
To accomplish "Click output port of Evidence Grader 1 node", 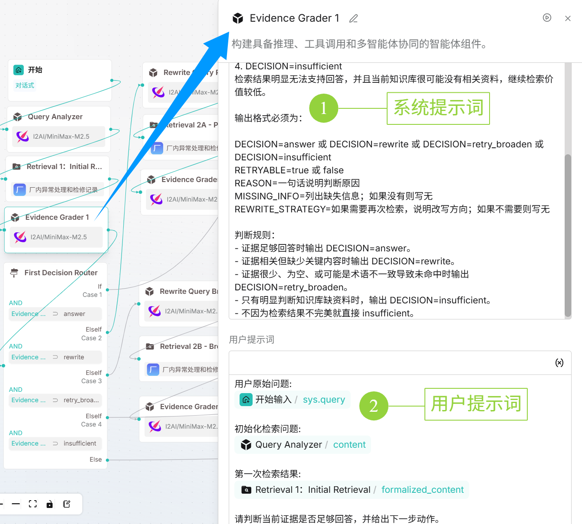I will click(108, 231).
